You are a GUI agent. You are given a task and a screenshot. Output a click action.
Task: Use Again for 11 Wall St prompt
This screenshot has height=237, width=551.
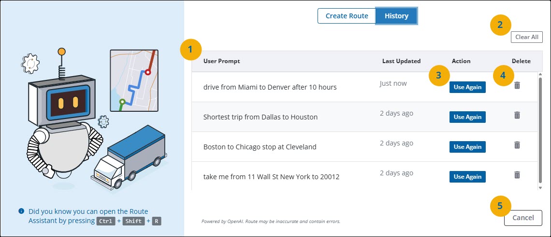[467, 177]
